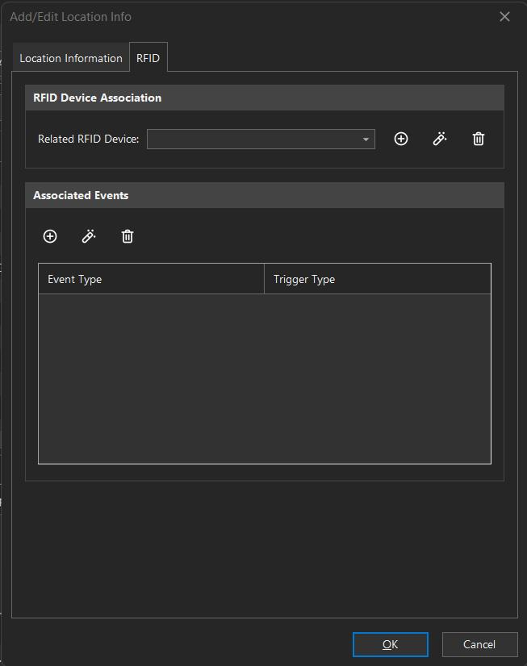Click the RFID Device Association section header

click(x=264, y=98)
